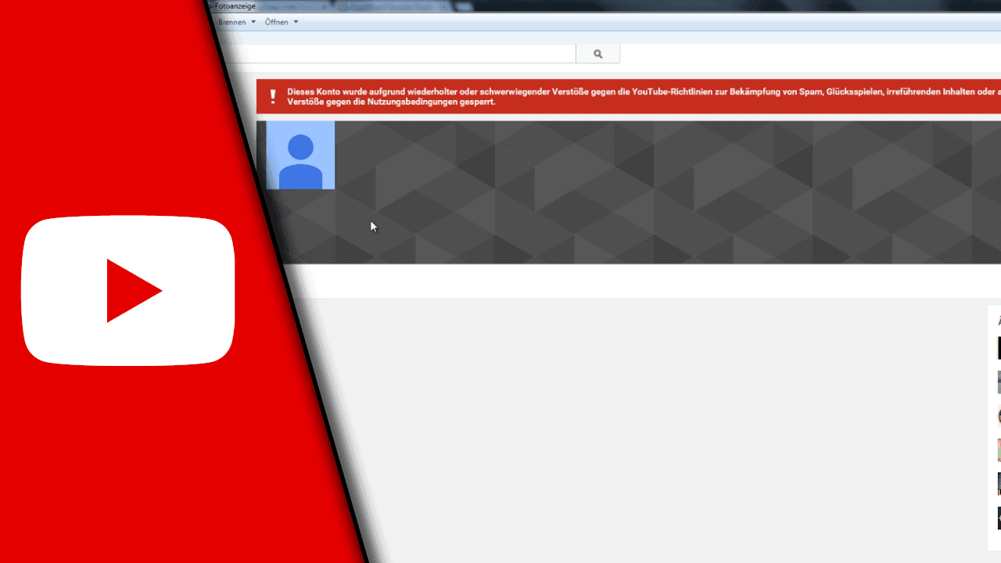Click the 'Dieses Konto wurde aufgrund wiederholter' notice text
Viewport: 1001px width, 563px height.
click(643, 96)
